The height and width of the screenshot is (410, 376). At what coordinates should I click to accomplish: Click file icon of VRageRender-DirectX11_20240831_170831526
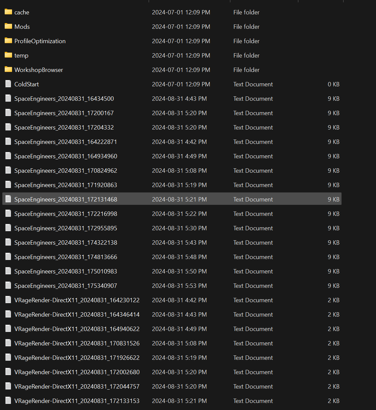8,343
